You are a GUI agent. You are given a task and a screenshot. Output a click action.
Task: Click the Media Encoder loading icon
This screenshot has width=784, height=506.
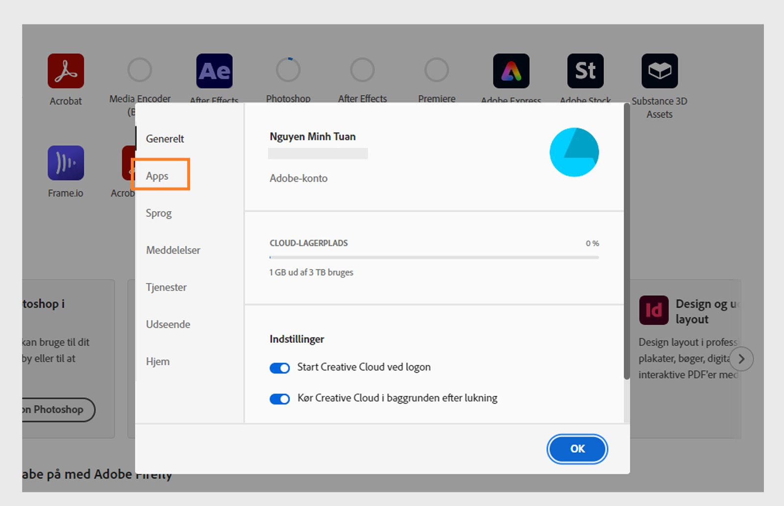pyautogui.click(x=140, y=70)
